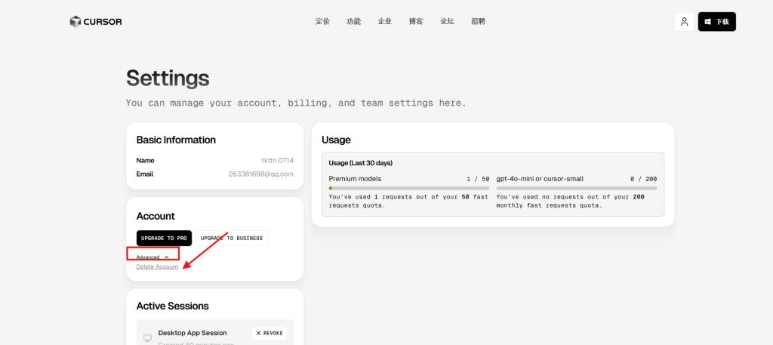
Task: Click the monitor icon beside Desktop App Session
Action: [x=147, y=338]
